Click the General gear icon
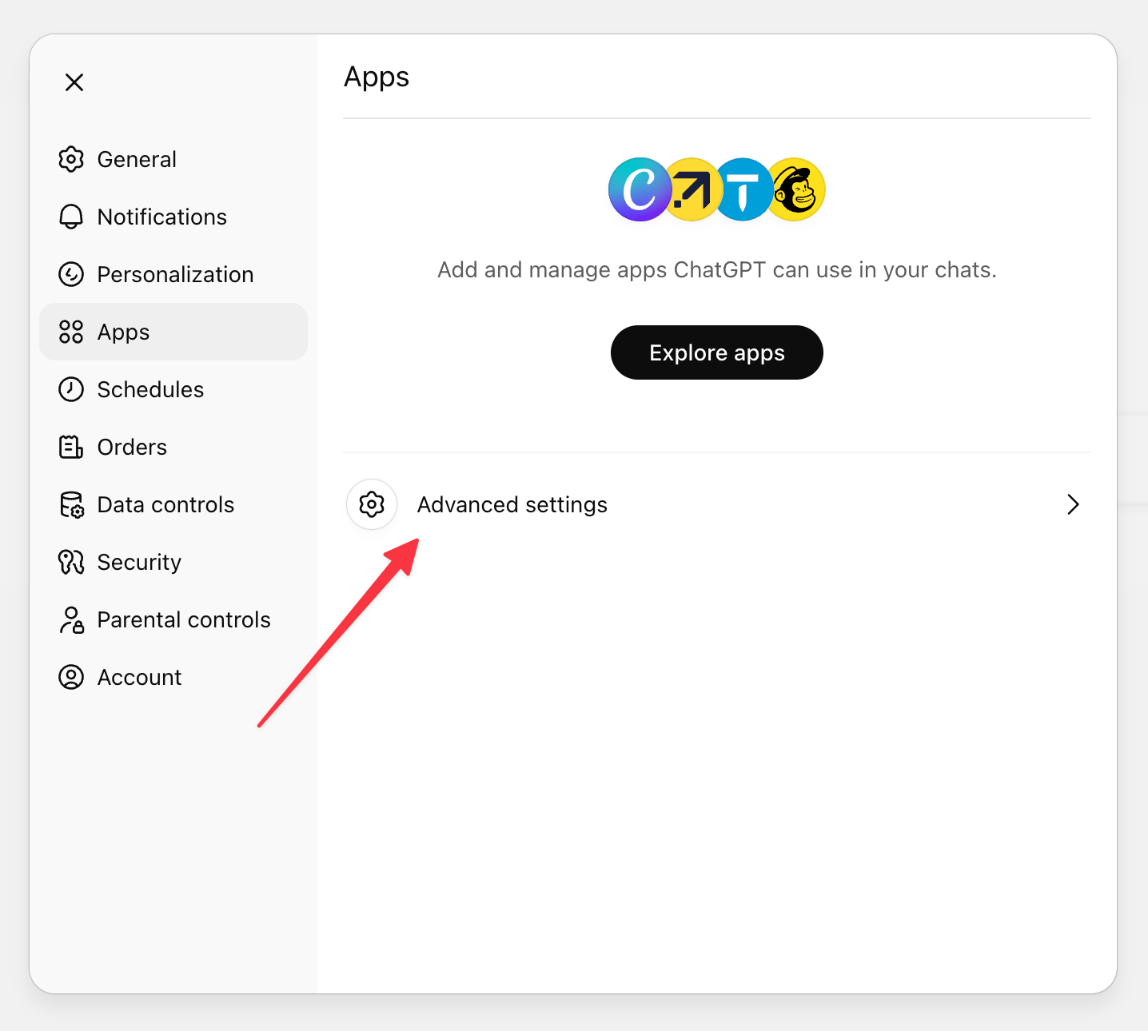The image size is (1148, 1031). point(71,159)
